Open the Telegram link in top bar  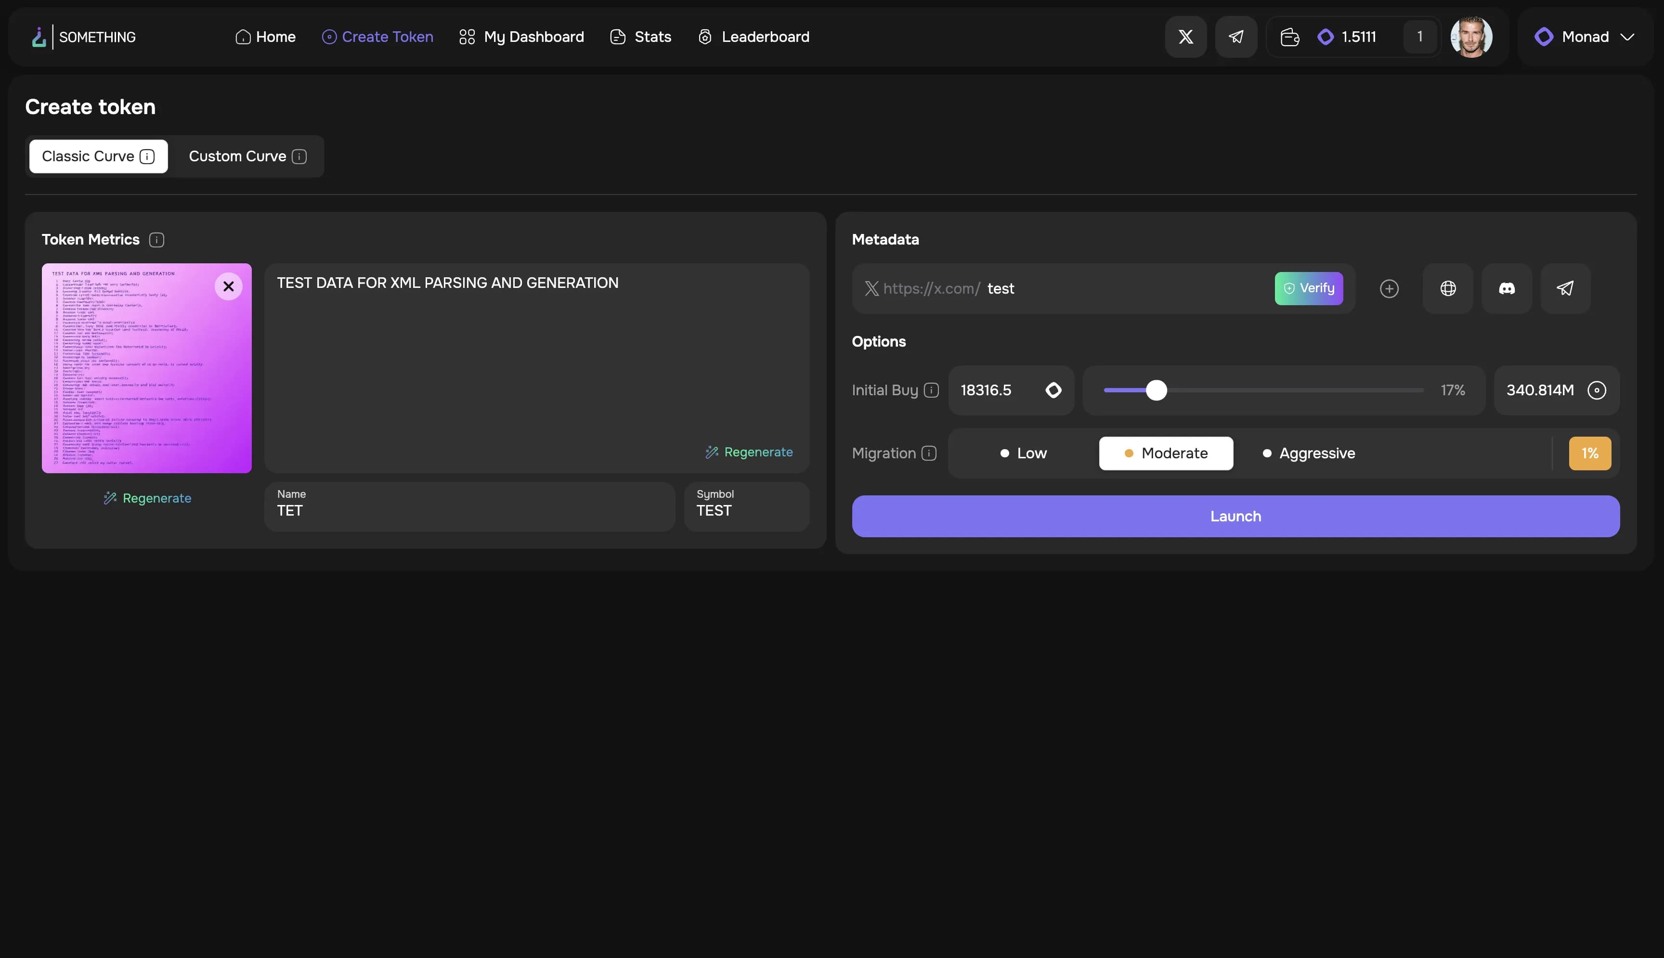click(x=1235, y=37)
